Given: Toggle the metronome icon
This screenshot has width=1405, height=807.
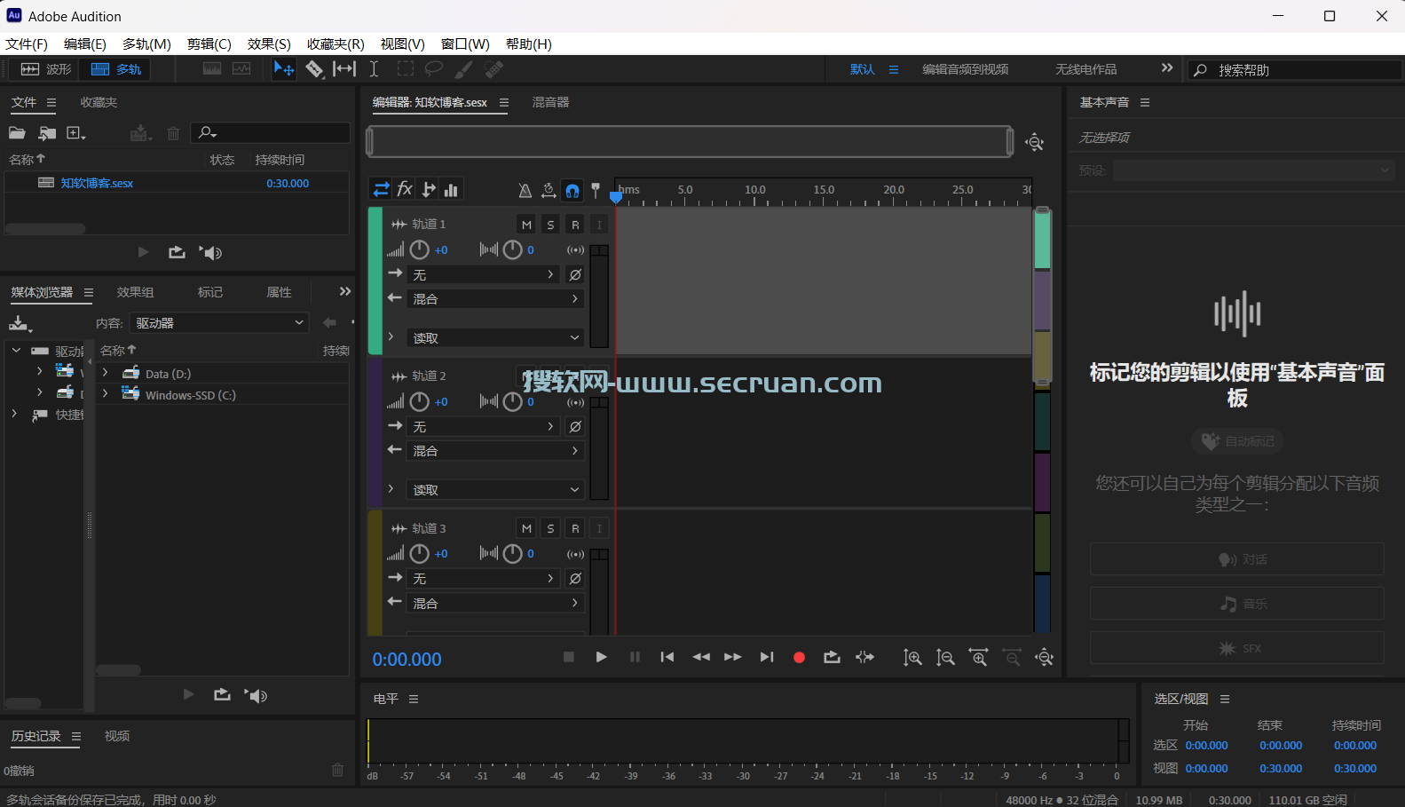Looking at the screenshot, I should (x=525, y=190).
